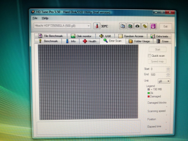Viewport: 188px width, 141px height.
Task: Expand the Hitachi drive selection dropdown
Action: [x=62, y=26]
